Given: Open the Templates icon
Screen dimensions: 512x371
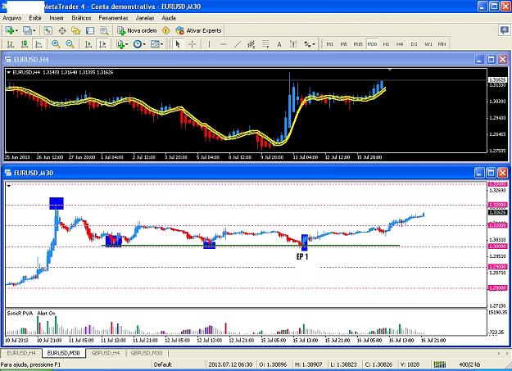Looking at the screenshot, I should click(x=155, y=44).
